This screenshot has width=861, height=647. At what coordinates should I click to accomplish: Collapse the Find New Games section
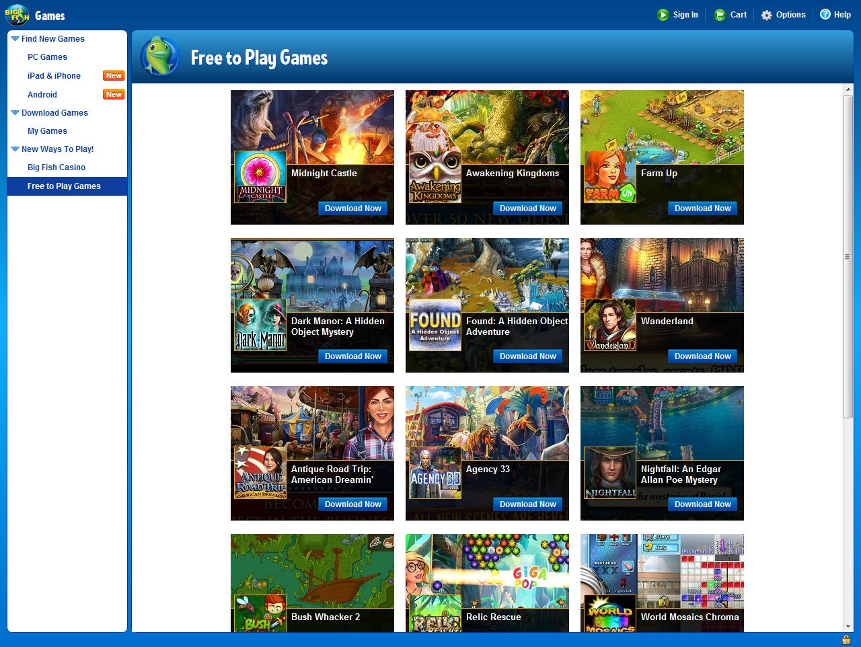tap(15, 39)
